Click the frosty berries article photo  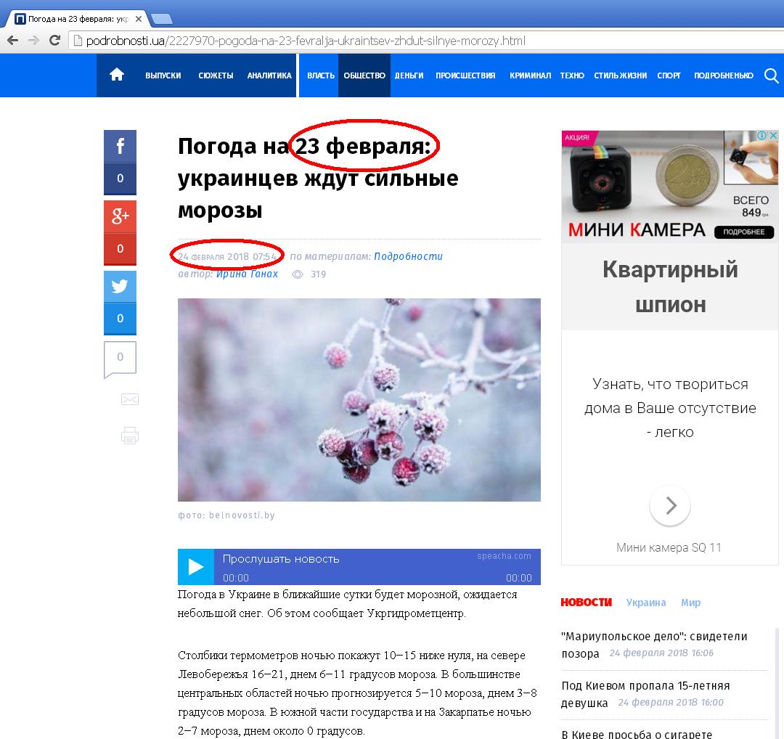tap(359, 400)
